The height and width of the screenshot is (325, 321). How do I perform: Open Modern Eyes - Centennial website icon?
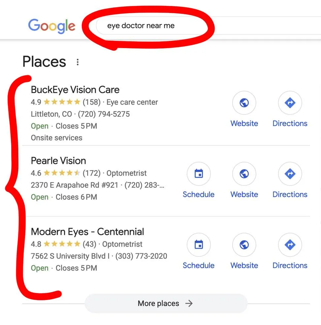[x=244, y=245]
